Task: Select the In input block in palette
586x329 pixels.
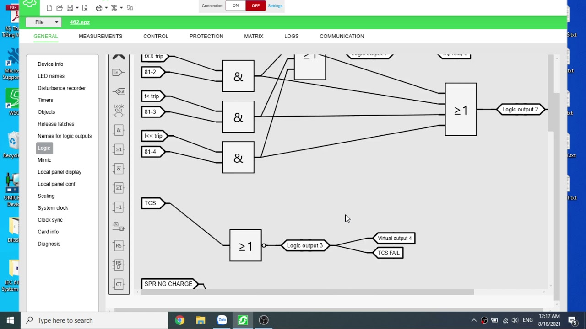Action: click(x=119, y=72)
